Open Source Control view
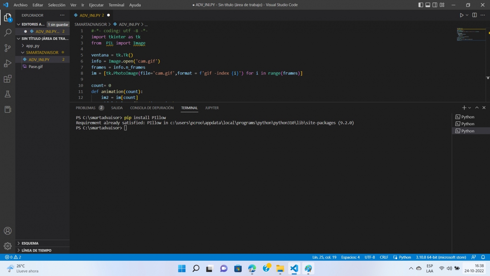 point(8,48)
